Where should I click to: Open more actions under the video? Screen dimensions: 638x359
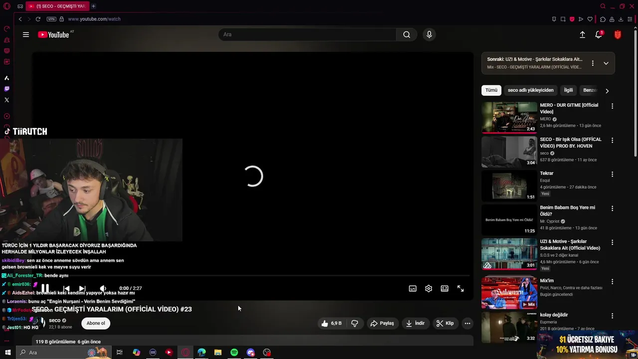point(468,323)
